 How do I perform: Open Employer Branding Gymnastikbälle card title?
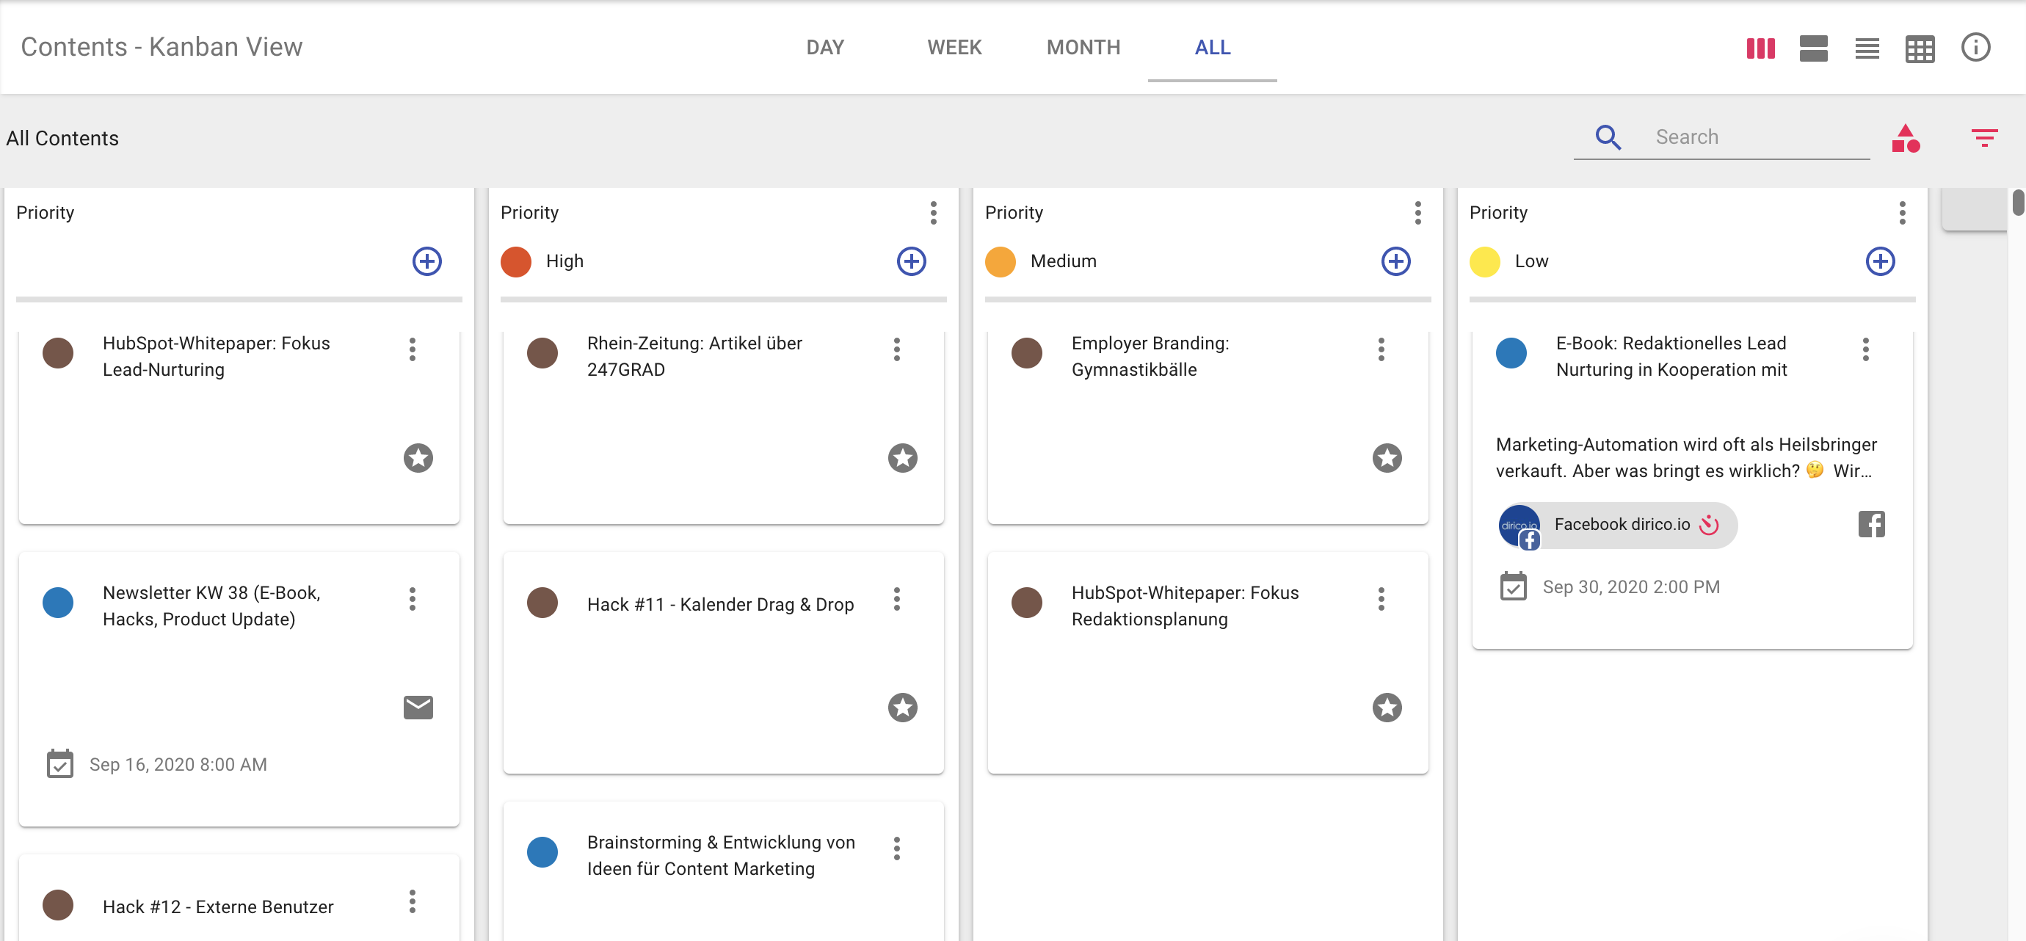(x=1150, y=356)
